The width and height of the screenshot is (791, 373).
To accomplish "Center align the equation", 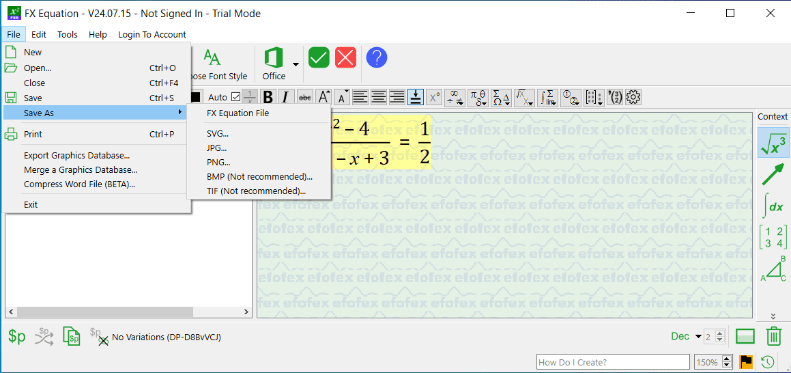I will pos(379,97).
